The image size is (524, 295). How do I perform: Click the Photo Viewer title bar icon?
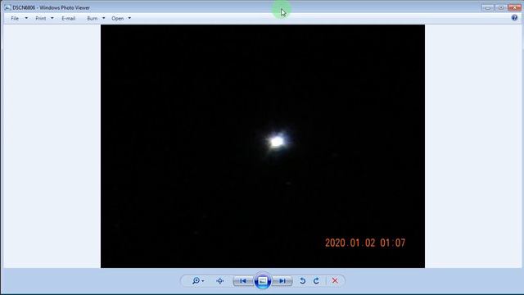[7, 7]
